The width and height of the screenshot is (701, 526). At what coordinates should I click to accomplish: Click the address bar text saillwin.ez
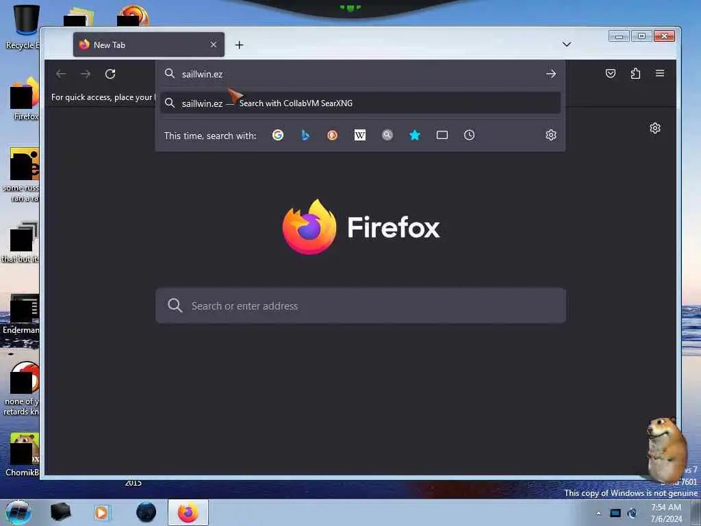click(x=202, y=74)
